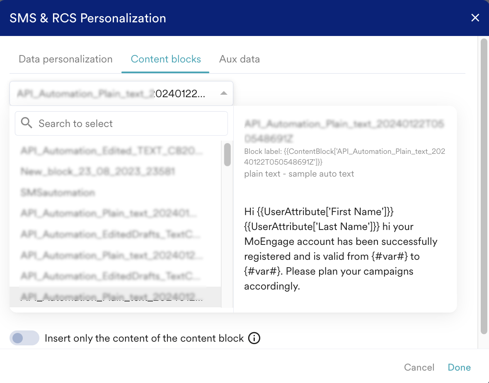
Task: Select New_block_23_08_2023_23581 option
Action: point(115,171)
